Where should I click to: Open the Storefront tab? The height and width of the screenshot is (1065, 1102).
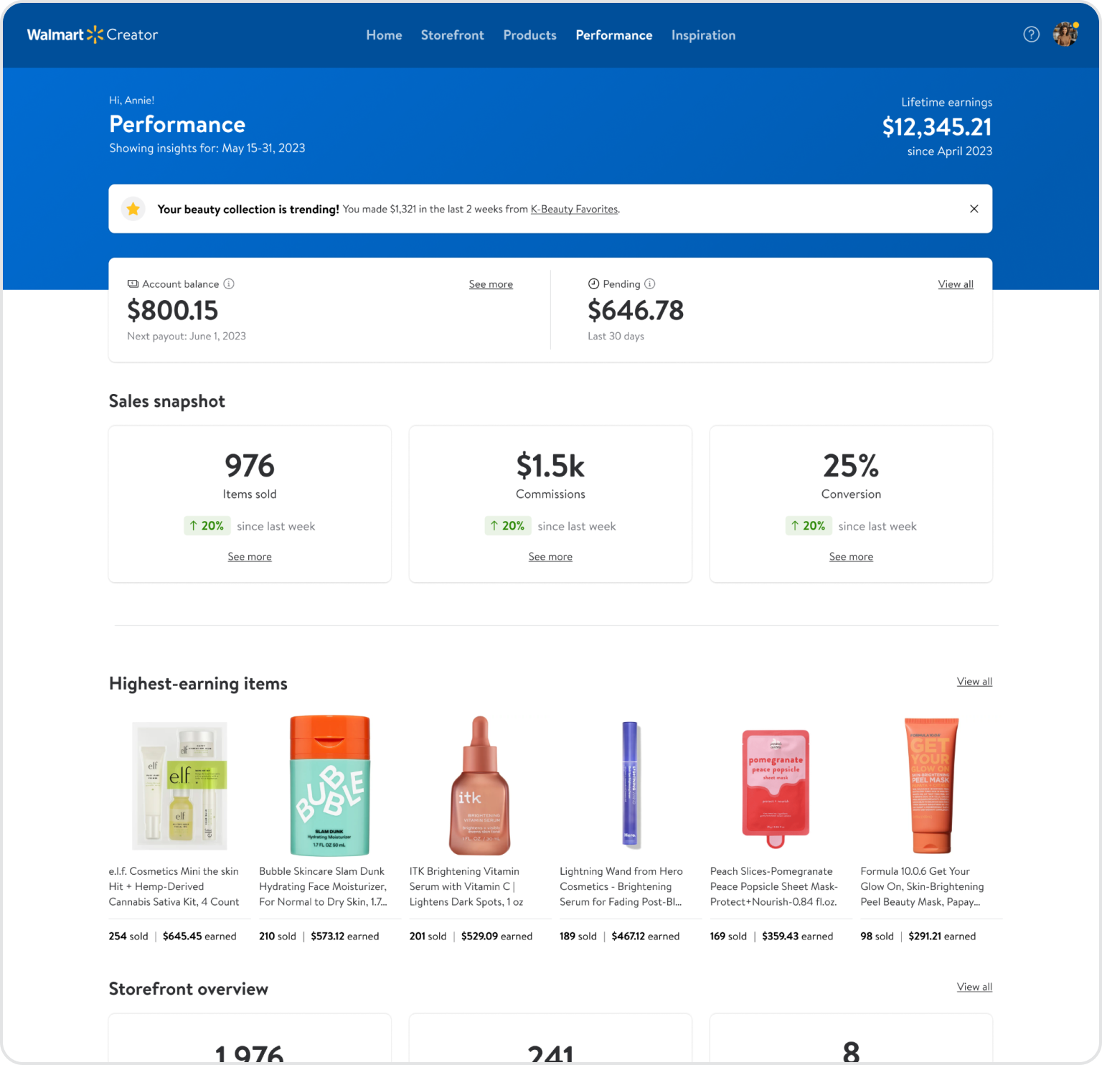pyautogui.click(x=453, y=35)
